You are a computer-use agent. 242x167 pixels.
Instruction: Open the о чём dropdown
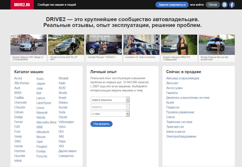pyautogui.click(x=110, y=114)
